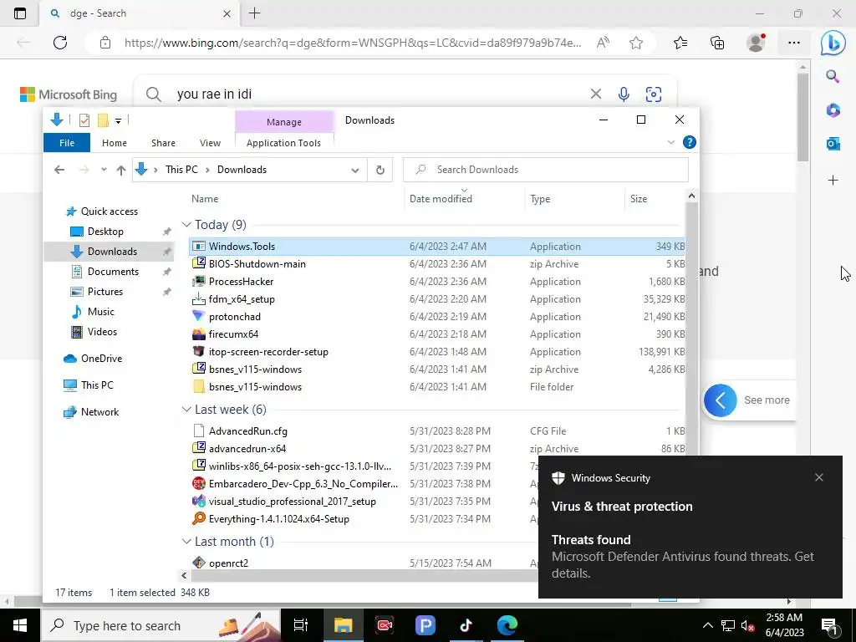The width and height of the screenshot is (856, 642).
Task: Open the Bing chat sidebar icon
Action: pos(833,43)
